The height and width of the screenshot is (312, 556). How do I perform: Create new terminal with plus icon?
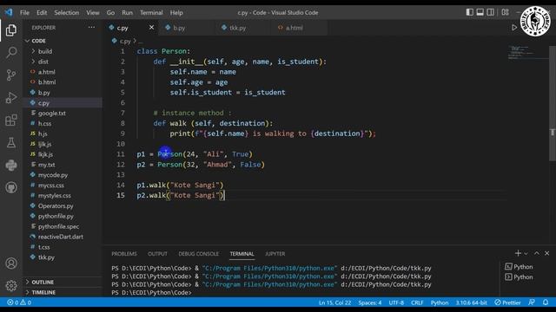pyautogui.click(x=518, y=253)
